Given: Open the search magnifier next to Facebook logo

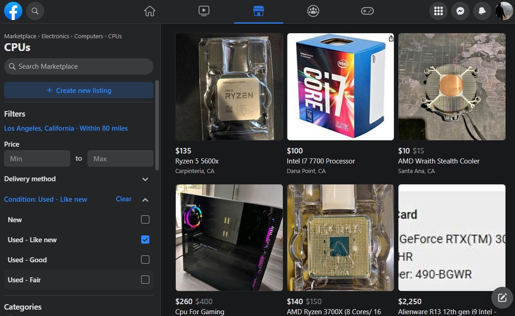Looking at the screenshot, I should [35, 11].
